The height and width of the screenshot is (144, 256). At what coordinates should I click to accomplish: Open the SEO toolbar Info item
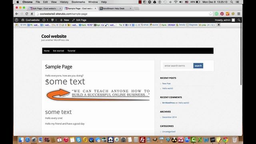23,25
